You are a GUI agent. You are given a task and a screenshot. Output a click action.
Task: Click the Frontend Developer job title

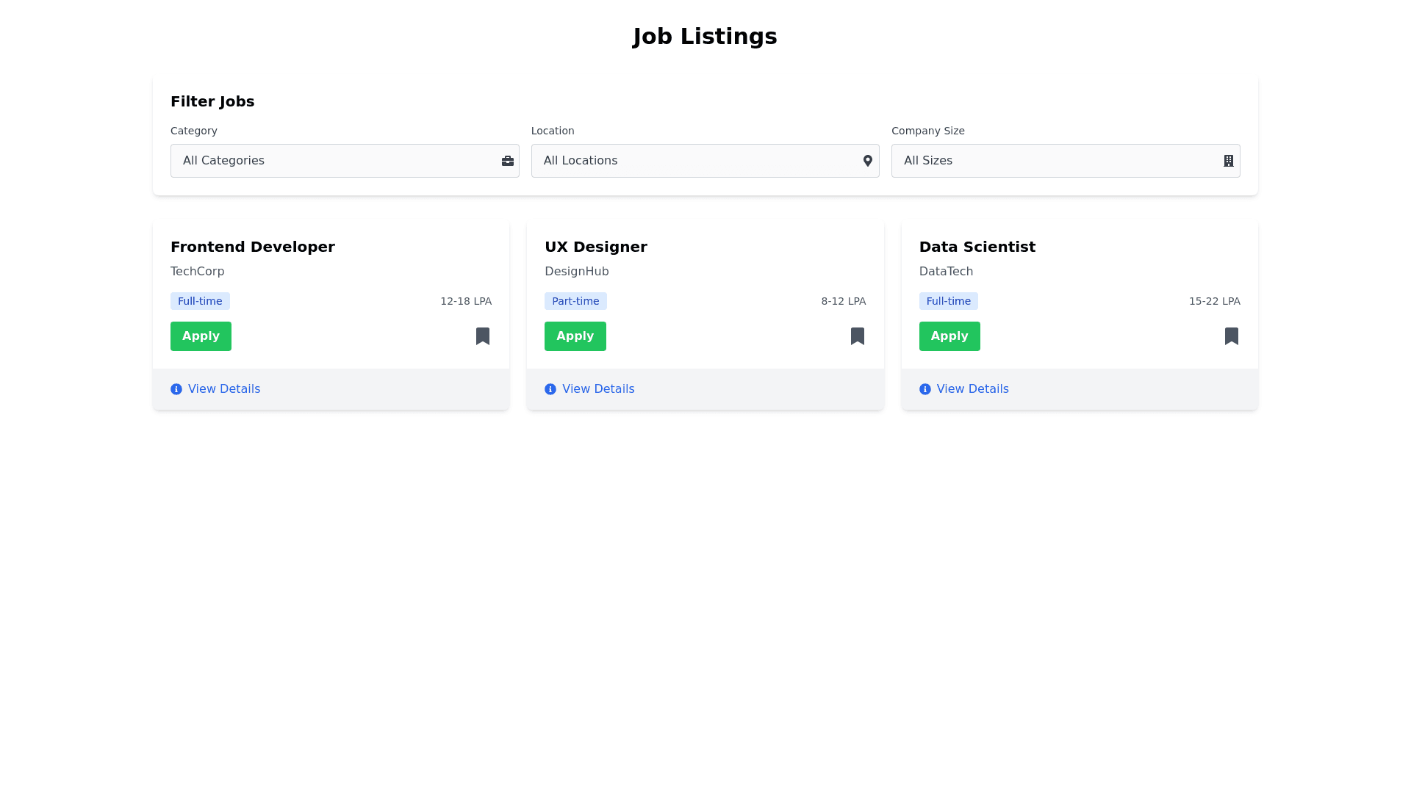click(x=252, y=247)
